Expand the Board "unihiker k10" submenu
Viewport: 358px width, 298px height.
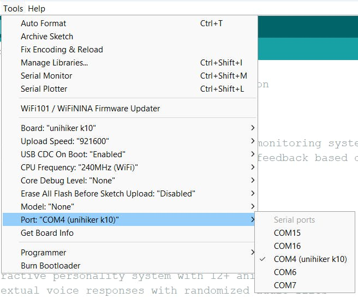129,128
